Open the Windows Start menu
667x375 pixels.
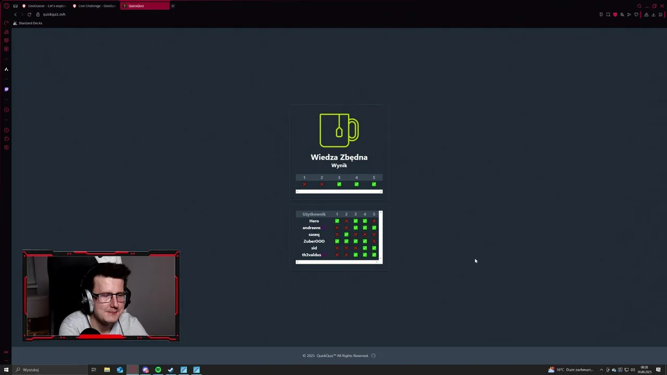click(x=6, y=370)
